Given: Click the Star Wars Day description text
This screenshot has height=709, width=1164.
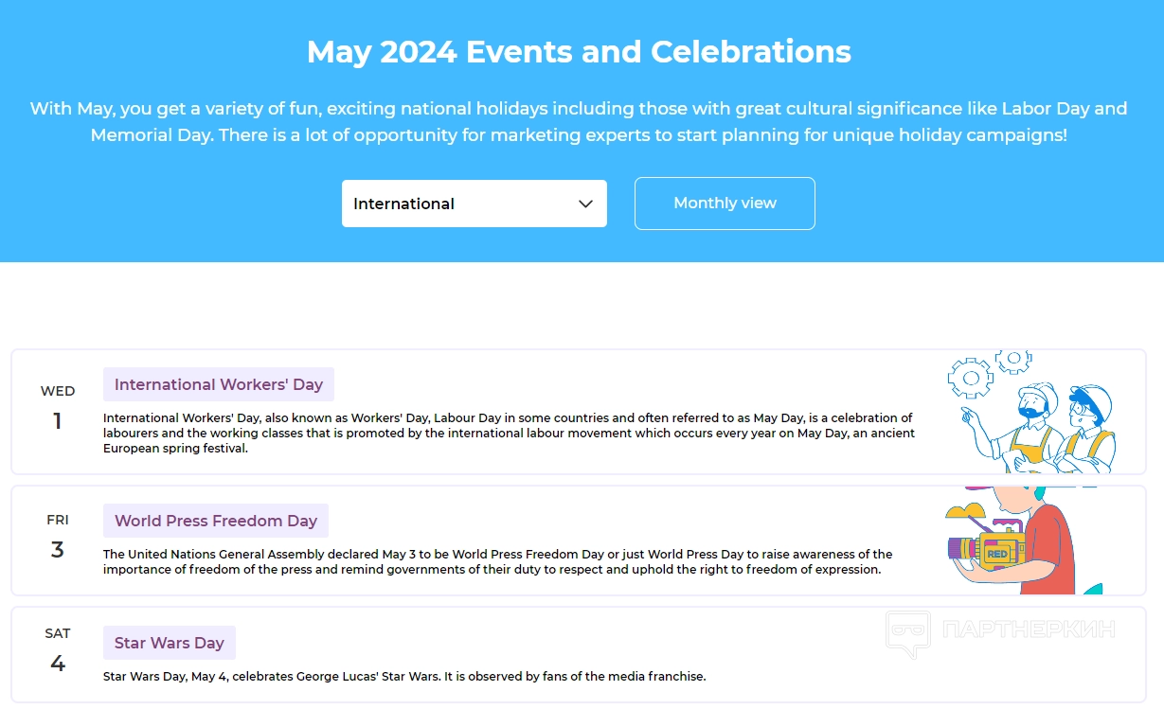Looking at the screenshot, I should pyautogui.click(x=404, y=676).
